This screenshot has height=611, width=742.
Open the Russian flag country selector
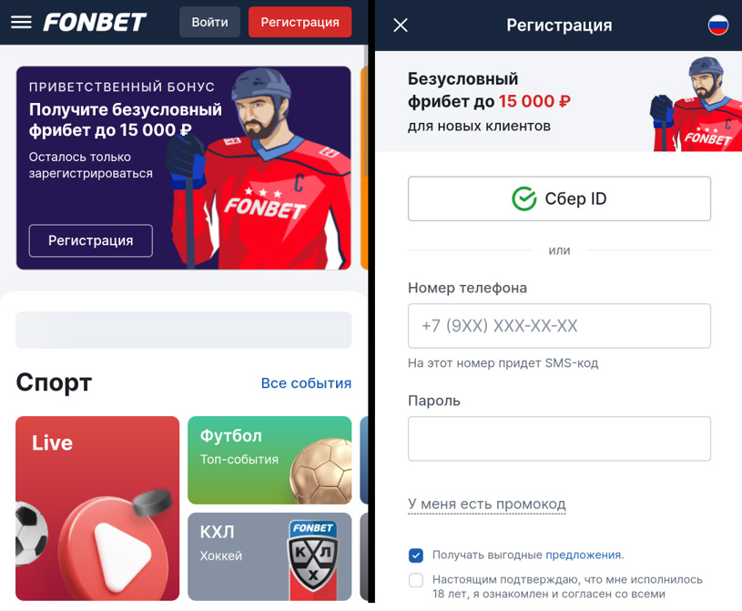[717, 25]
